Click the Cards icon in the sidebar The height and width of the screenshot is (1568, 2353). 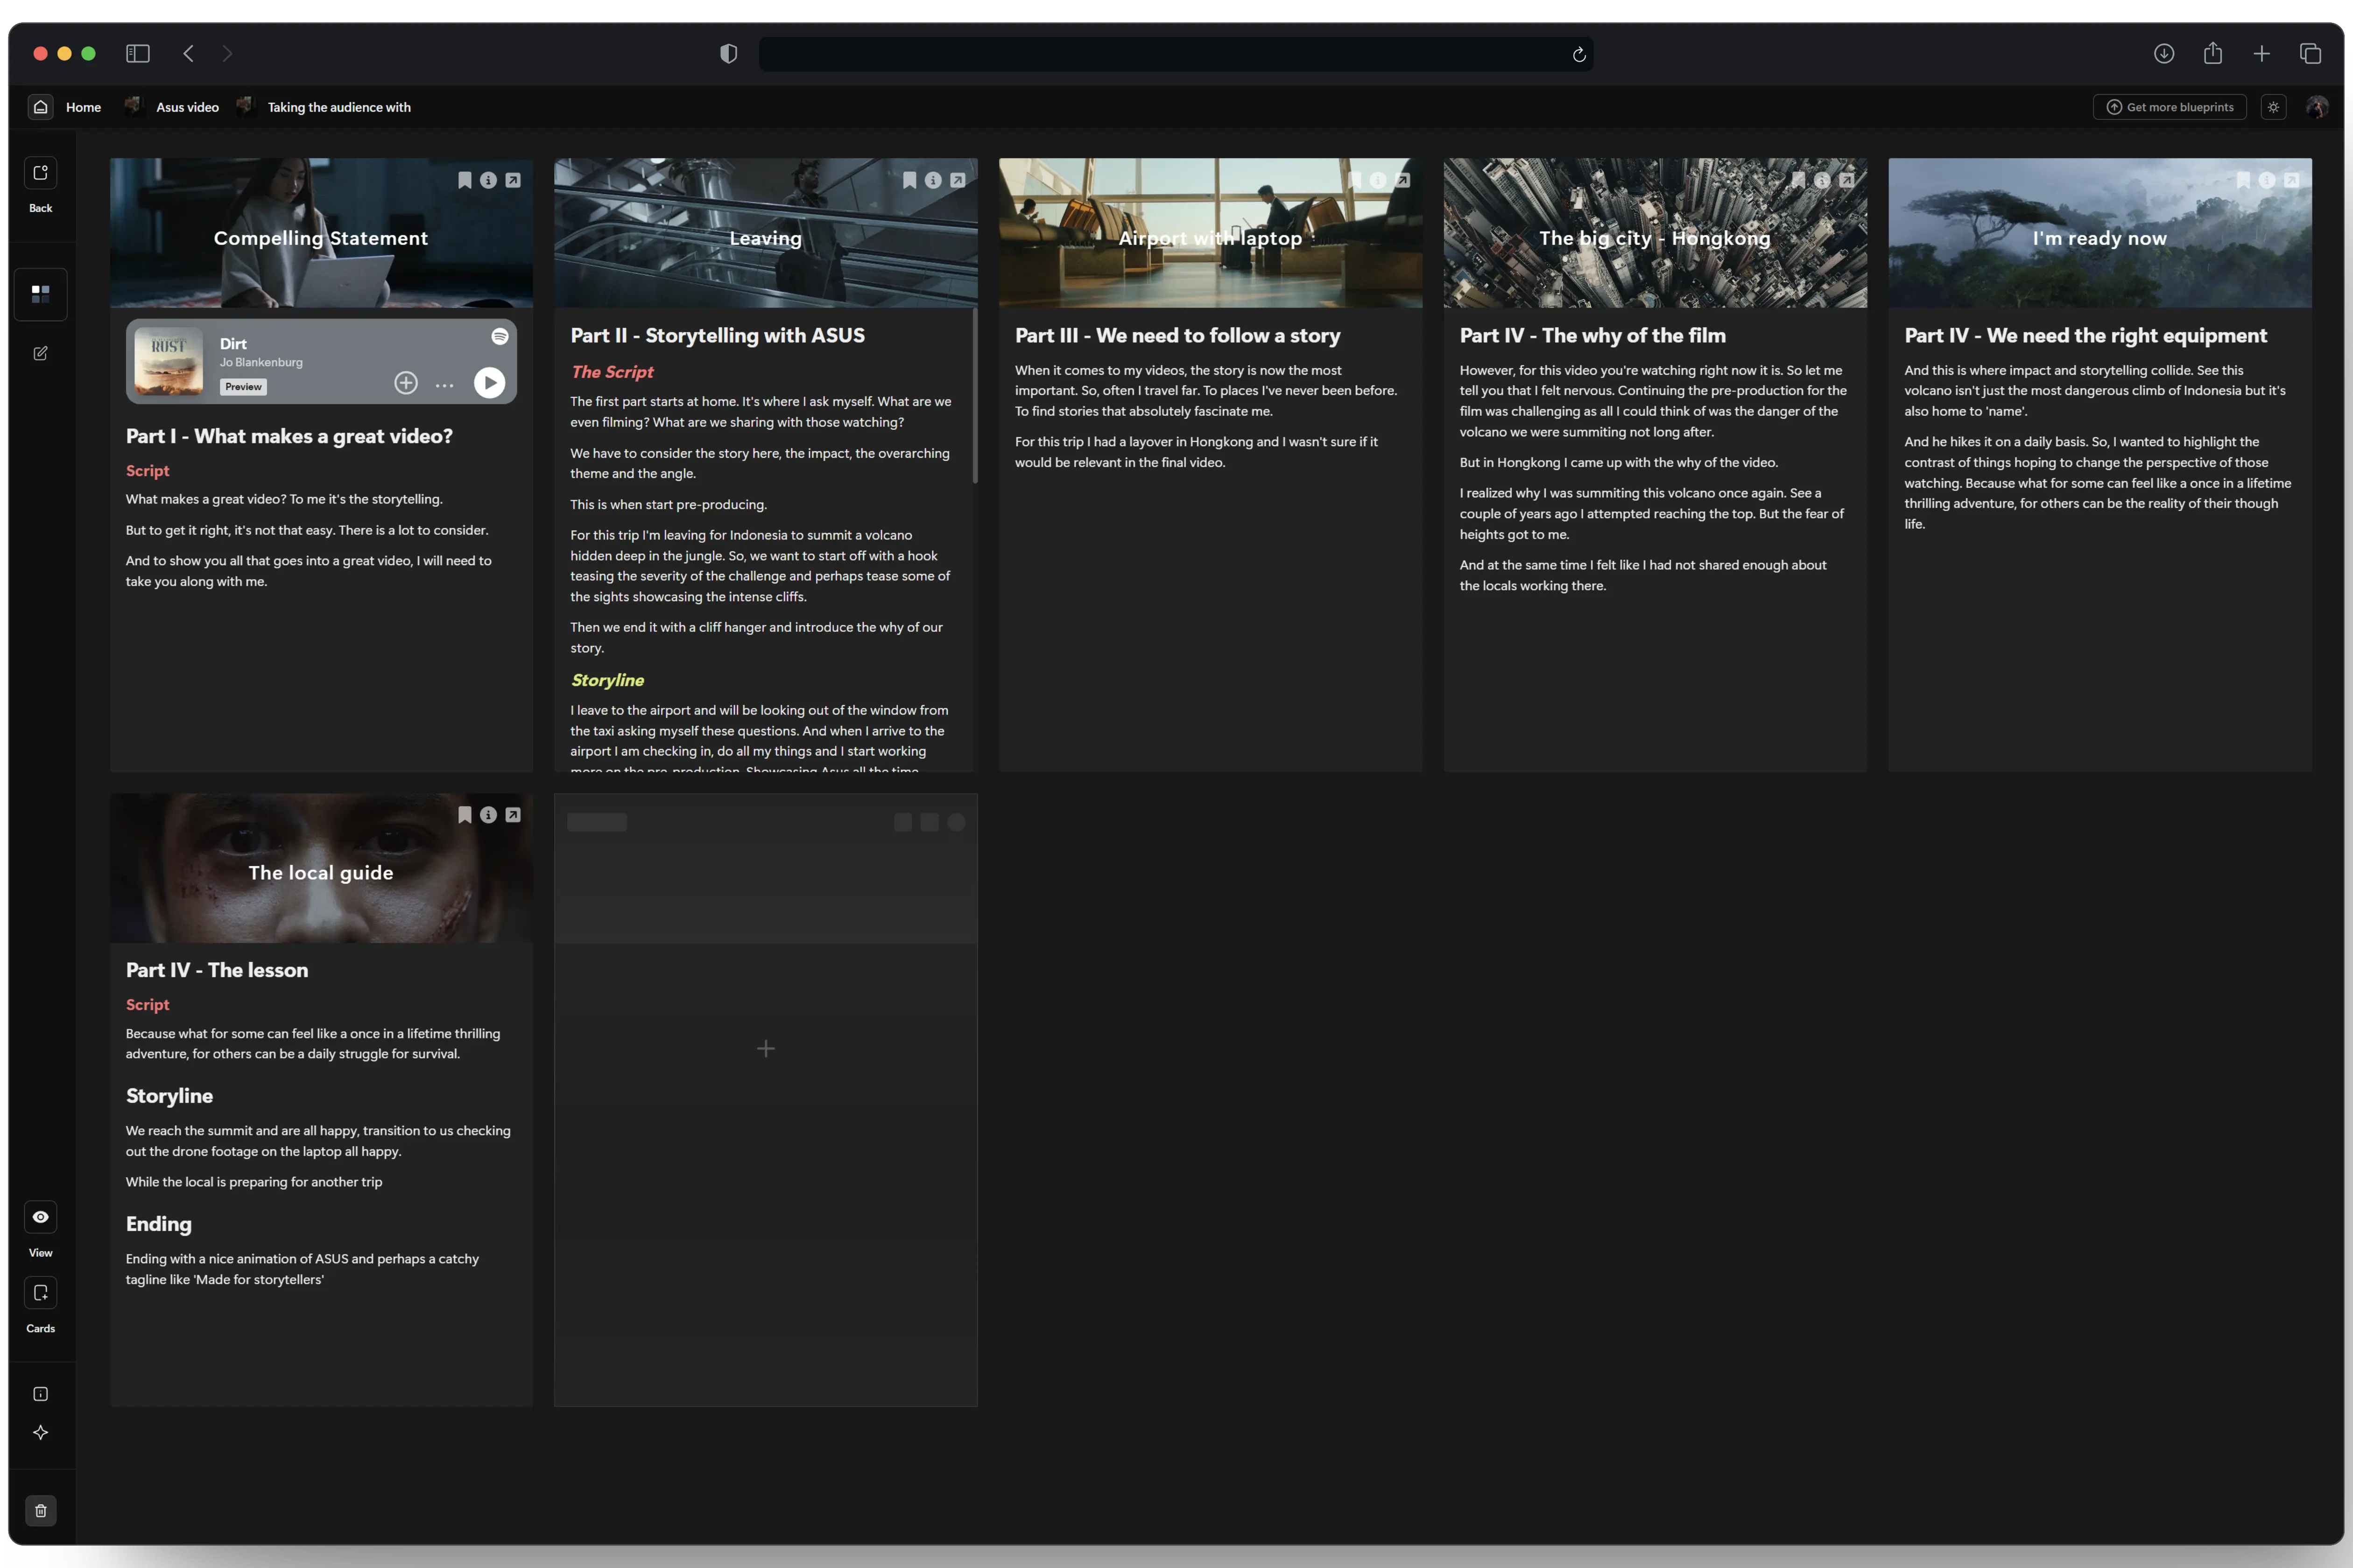[40, 1293]
